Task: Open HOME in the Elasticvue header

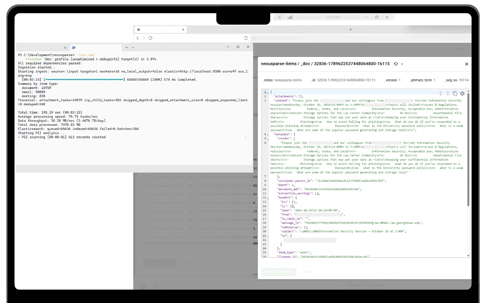Action: point(460,49)
